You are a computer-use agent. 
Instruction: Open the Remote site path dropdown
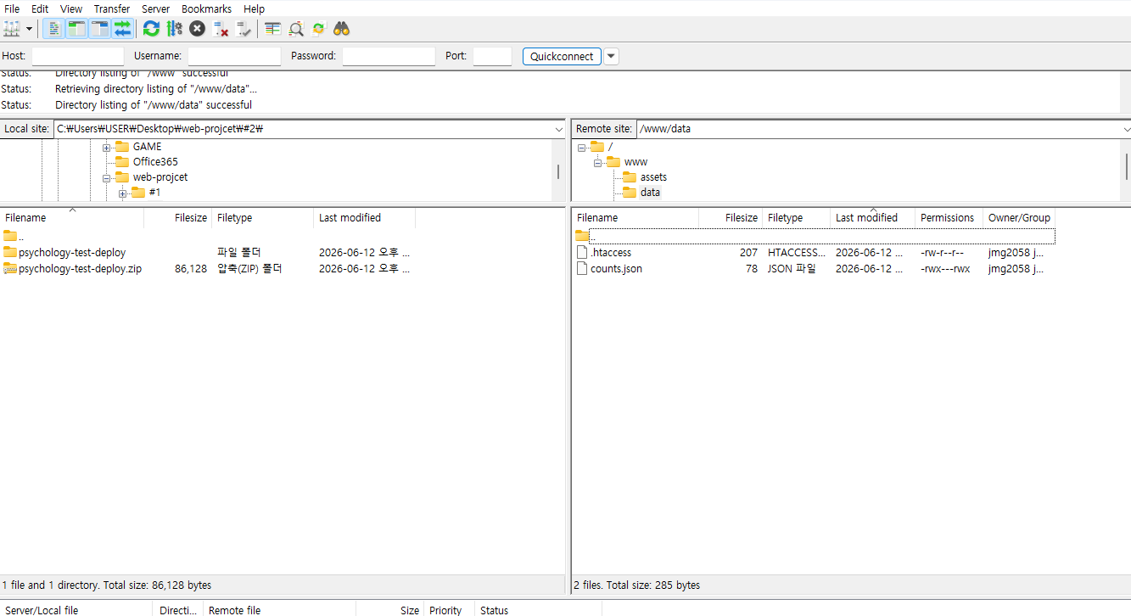(1126, 129)
